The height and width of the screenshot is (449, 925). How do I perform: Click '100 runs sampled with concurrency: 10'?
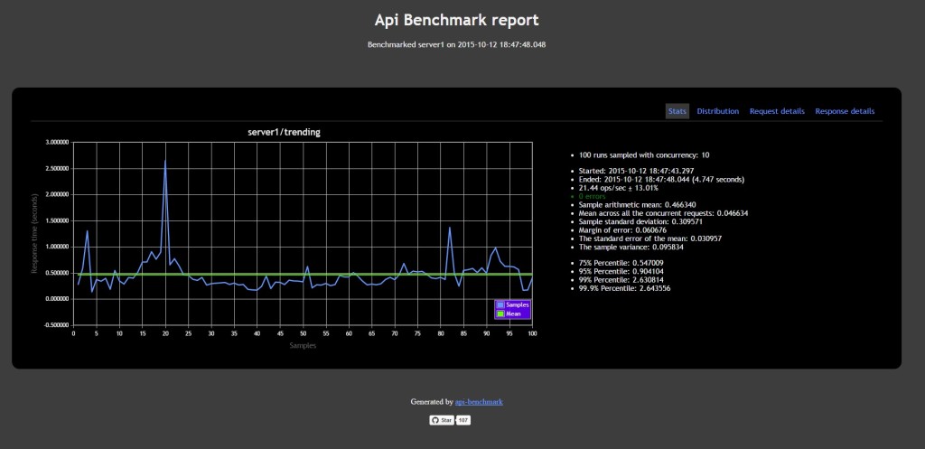point(644,155)
